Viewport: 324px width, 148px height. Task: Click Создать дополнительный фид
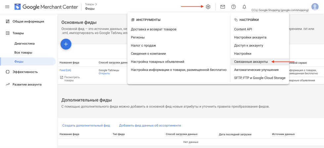86,125
